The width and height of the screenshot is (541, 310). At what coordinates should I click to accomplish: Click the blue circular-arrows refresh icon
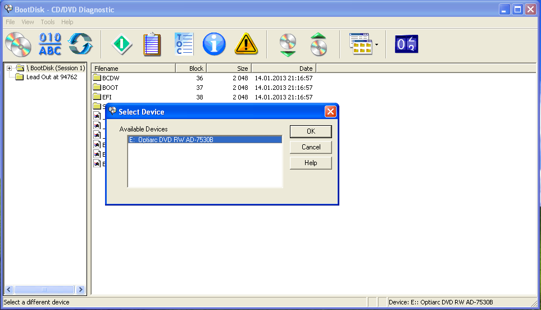(80, 44)
